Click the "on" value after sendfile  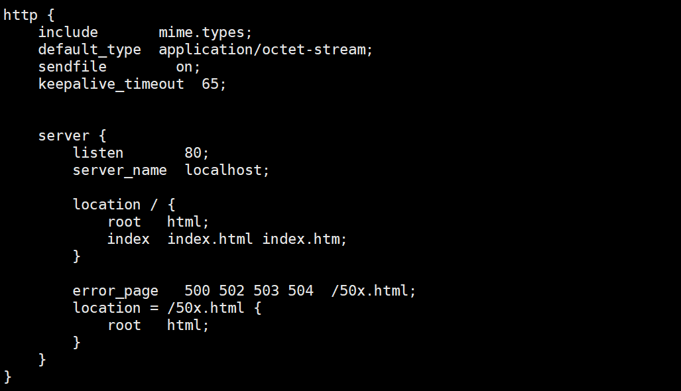coord(184,67)
